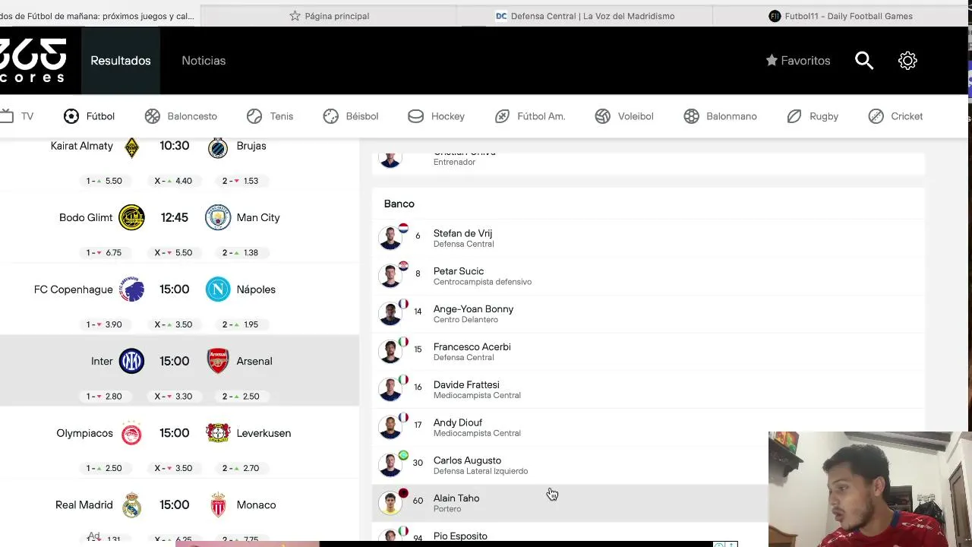
Task: Select draw odds X 3.30 Inter–Arsenal
Action: [173, 397]
